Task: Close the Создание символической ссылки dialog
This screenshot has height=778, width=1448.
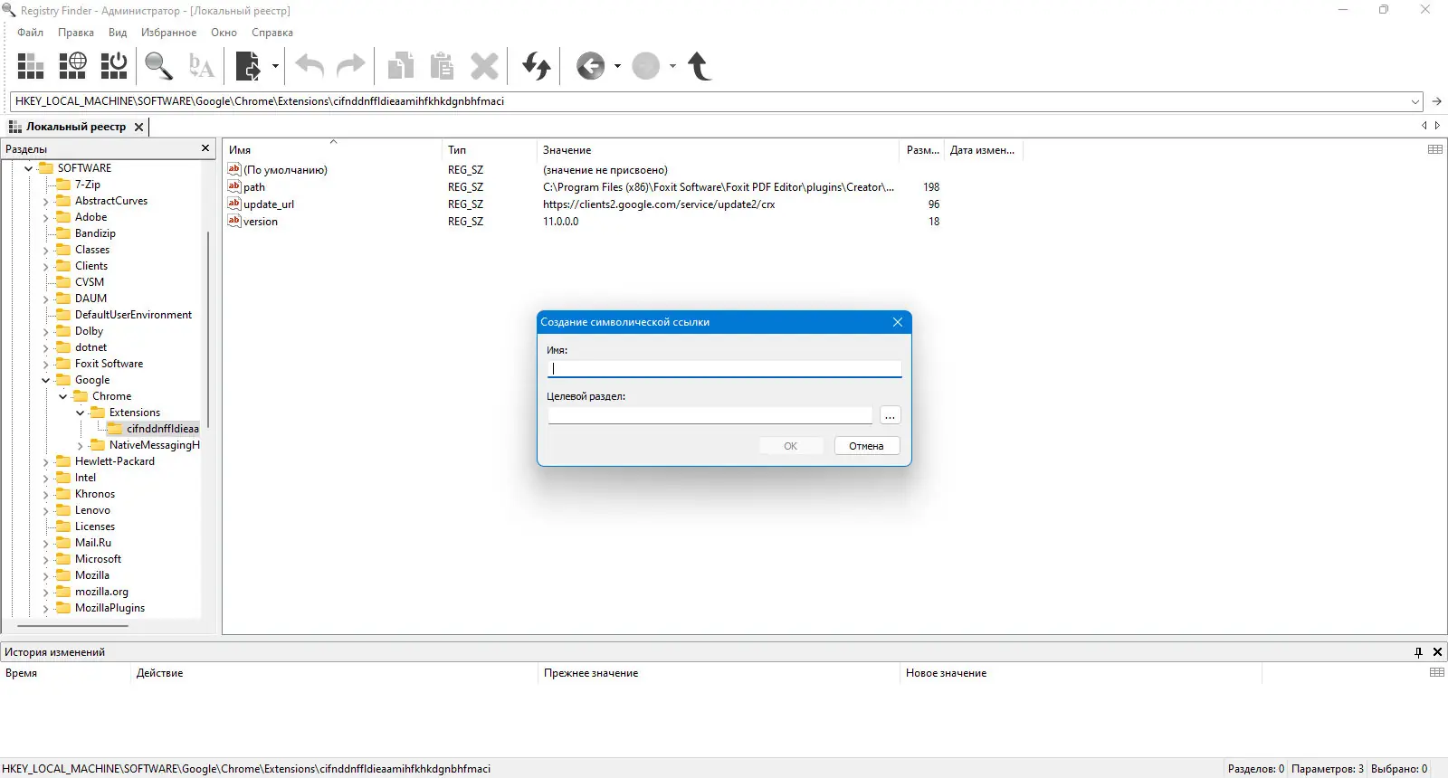Action: pyautogui.click(x=898, y=322)
